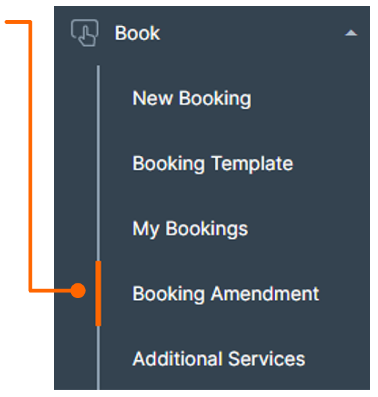Go to Booking Template
The image size is (378, 397).
pos(213,164)
